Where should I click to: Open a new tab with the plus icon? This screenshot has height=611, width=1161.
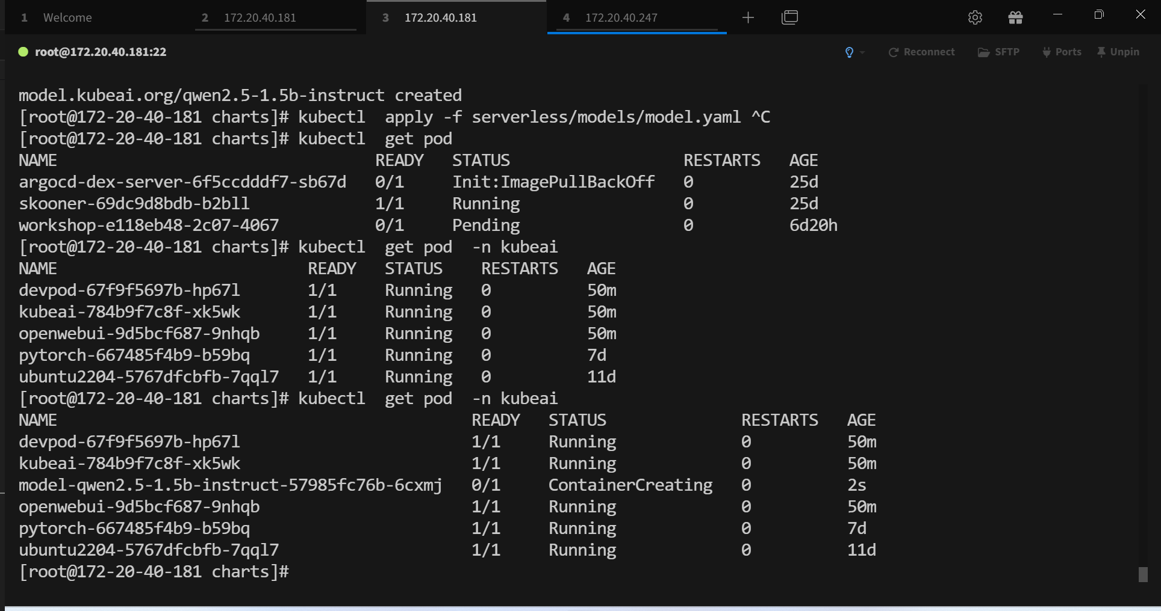[748, 17]
